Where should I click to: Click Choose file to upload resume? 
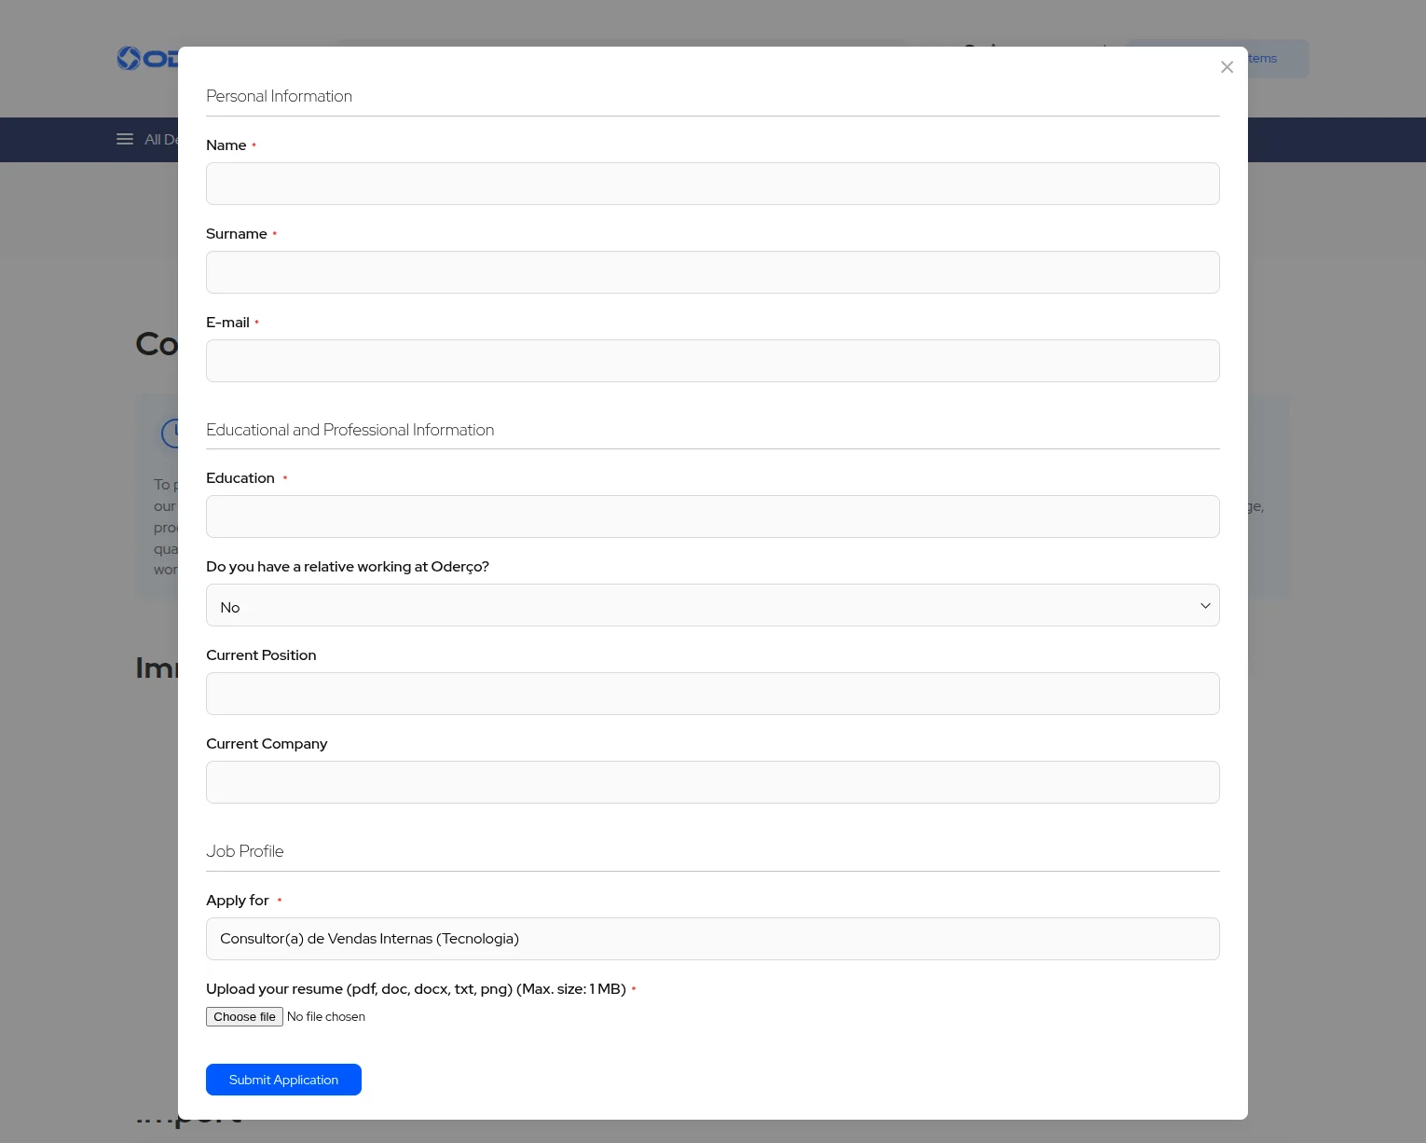pos(244,1016)
